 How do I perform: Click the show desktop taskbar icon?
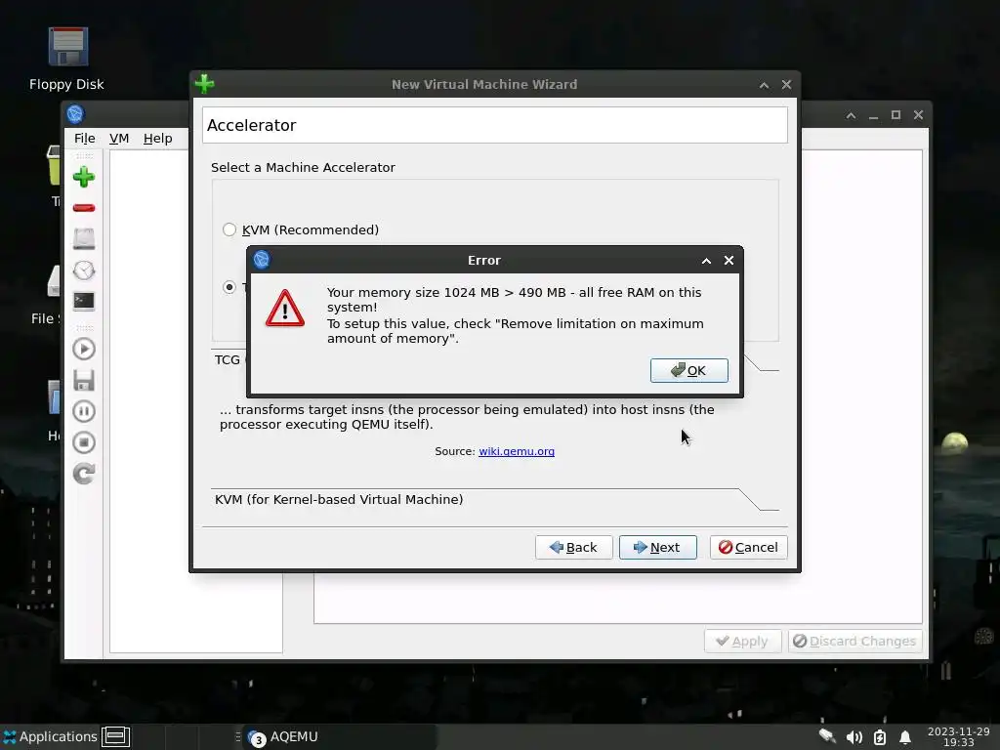point(116,736)
